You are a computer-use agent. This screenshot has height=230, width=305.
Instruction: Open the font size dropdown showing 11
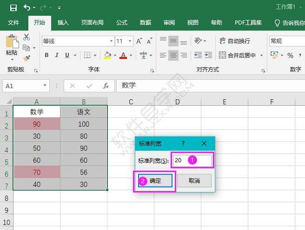tap(130, 41)
